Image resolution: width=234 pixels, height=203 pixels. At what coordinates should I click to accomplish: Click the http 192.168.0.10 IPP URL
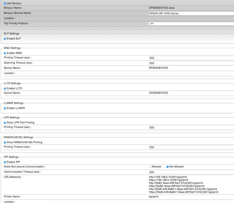click(168, 177)
